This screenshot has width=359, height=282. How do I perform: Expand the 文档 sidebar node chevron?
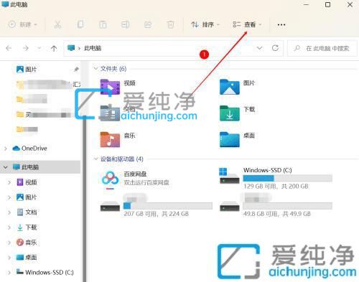9,212
